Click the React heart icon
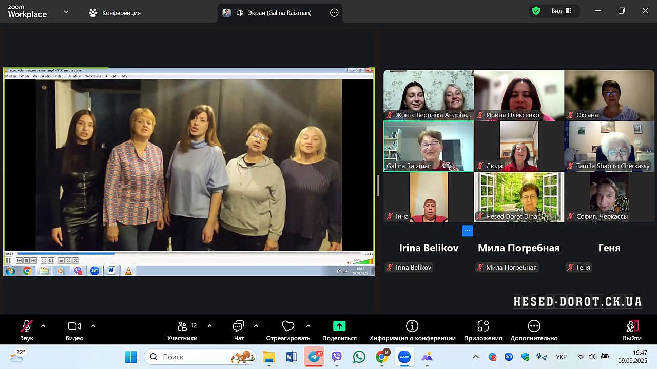This screenshot has width=657, height=369. pos(288,326)
